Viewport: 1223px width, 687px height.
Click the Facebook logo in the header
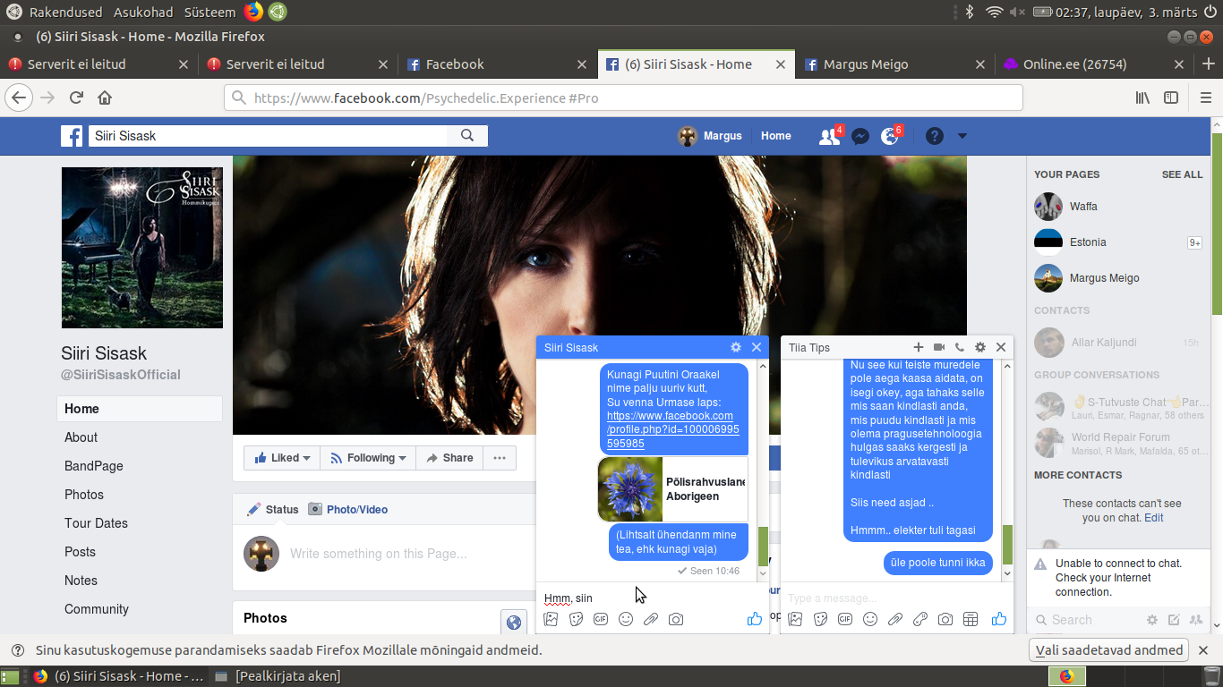(x=72, y=136)
